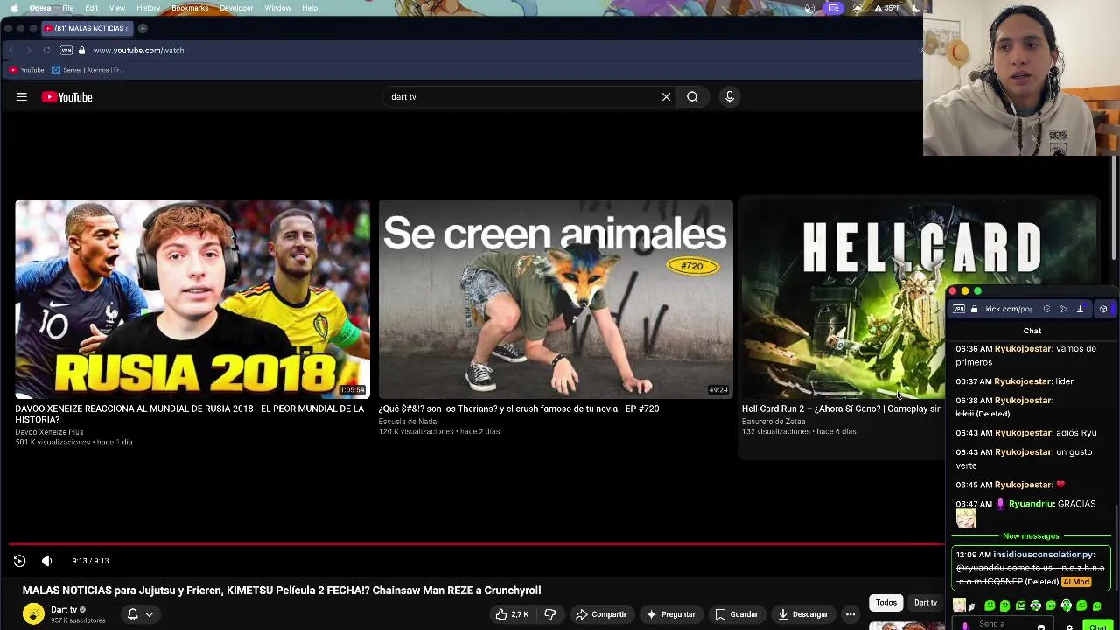Save video with Guardar button
Image resolution: width=1120 pixels, height=630 pixels.
pyautogui.click(x=736, y=614)
